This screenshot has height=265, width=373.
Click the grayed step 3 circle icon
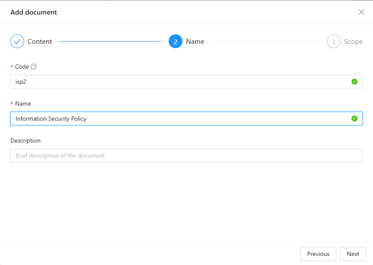click(x=333, y=41)
